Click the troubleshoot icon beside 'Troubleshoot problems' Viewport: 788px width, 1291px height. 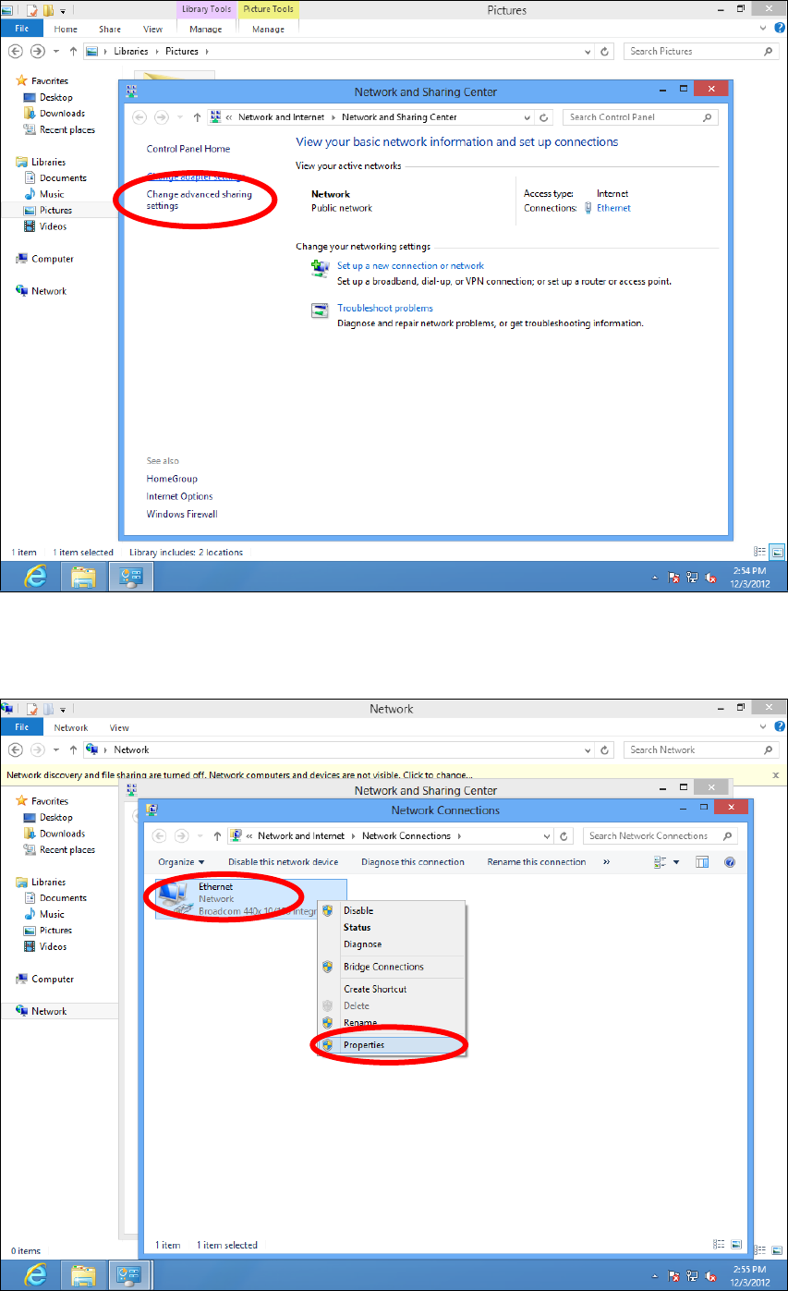321,311
